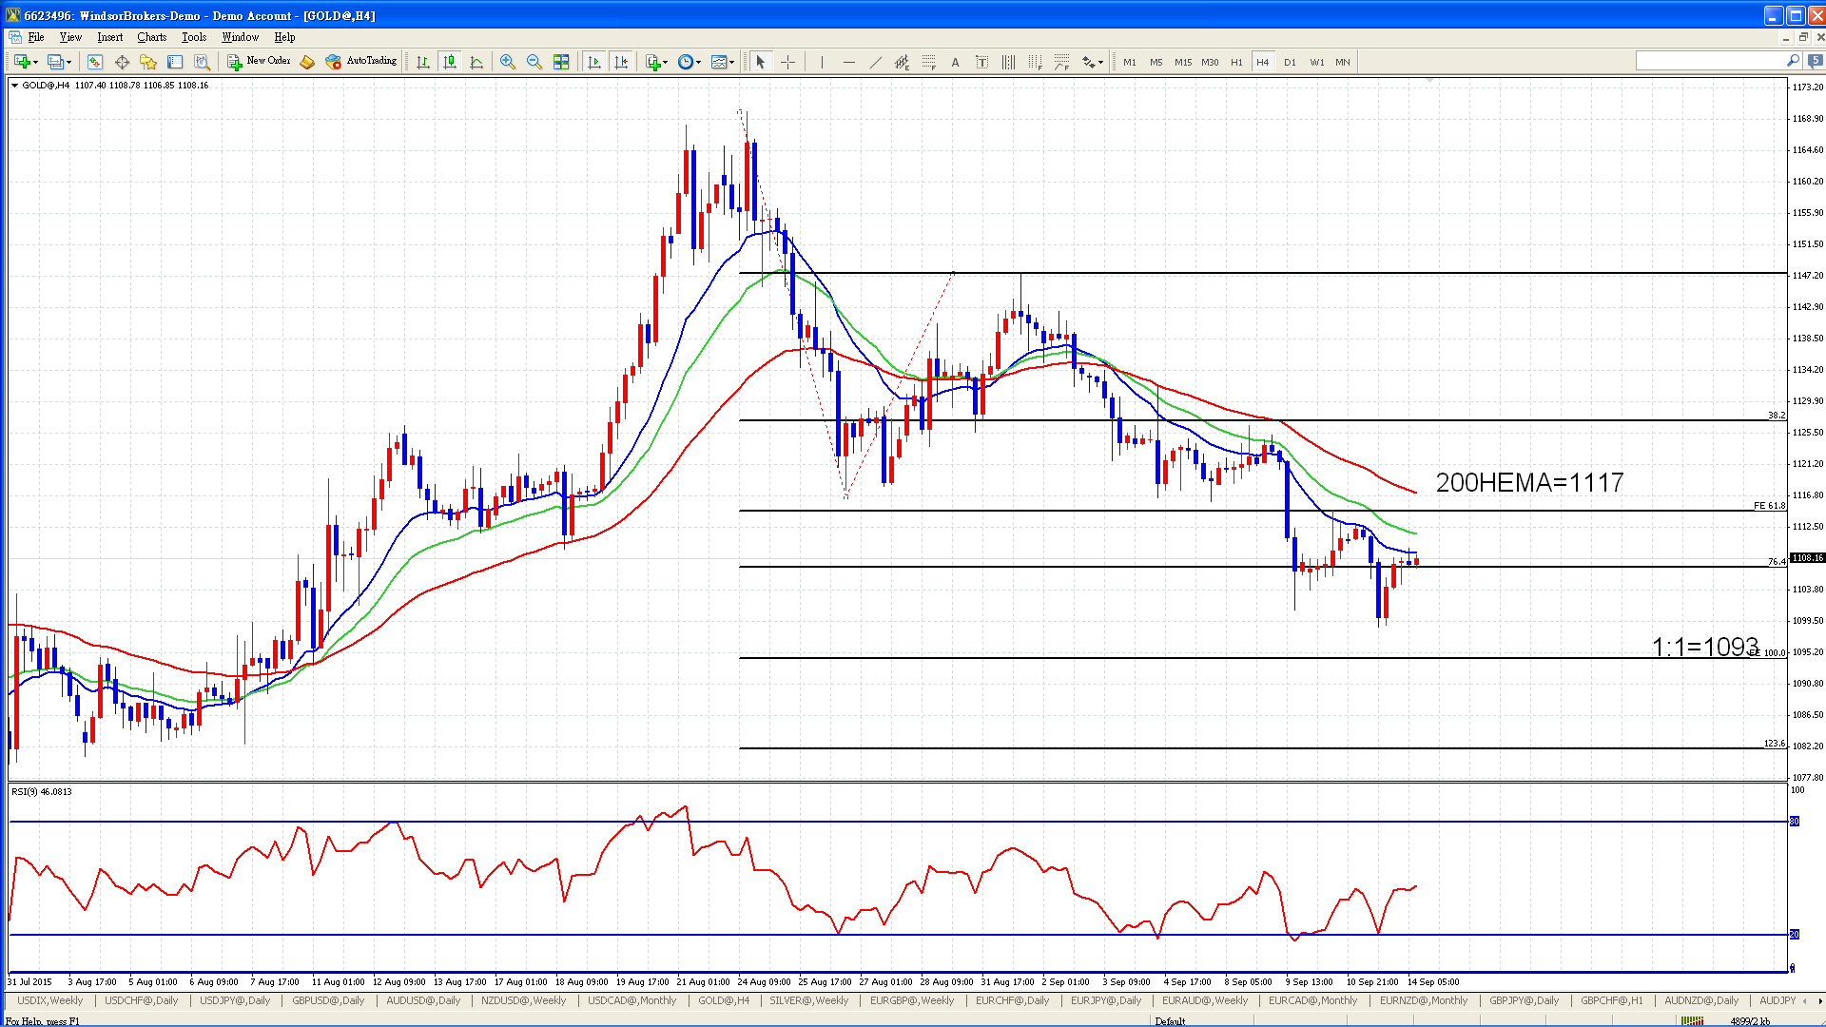
Task: Toggle candlestick chart mode
Action: [450, 62]
